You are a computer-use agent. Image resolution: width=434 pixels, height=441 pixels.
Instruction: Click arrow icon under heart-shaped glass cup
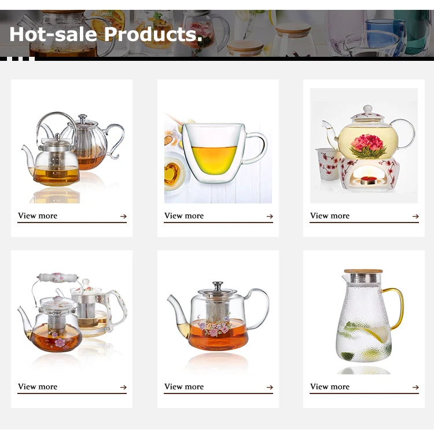pos(270,216)
